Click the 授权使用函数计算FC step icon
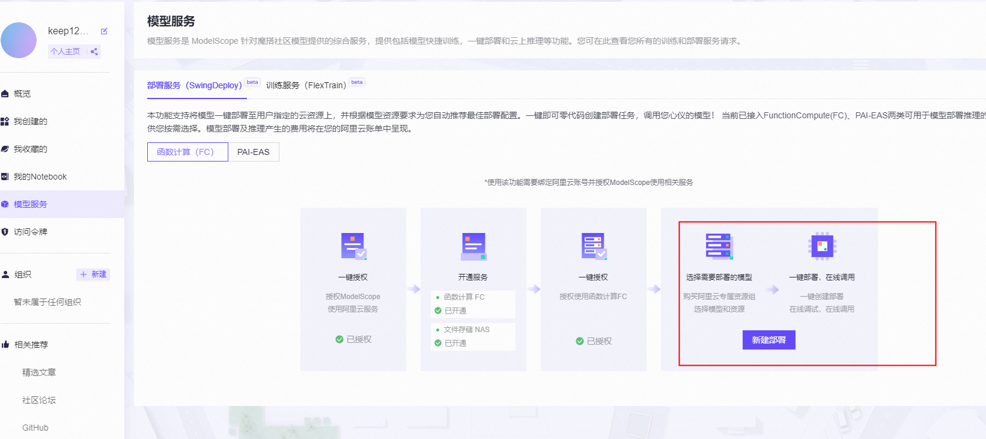Screen dimensions: 986x439 coord(594,246)
